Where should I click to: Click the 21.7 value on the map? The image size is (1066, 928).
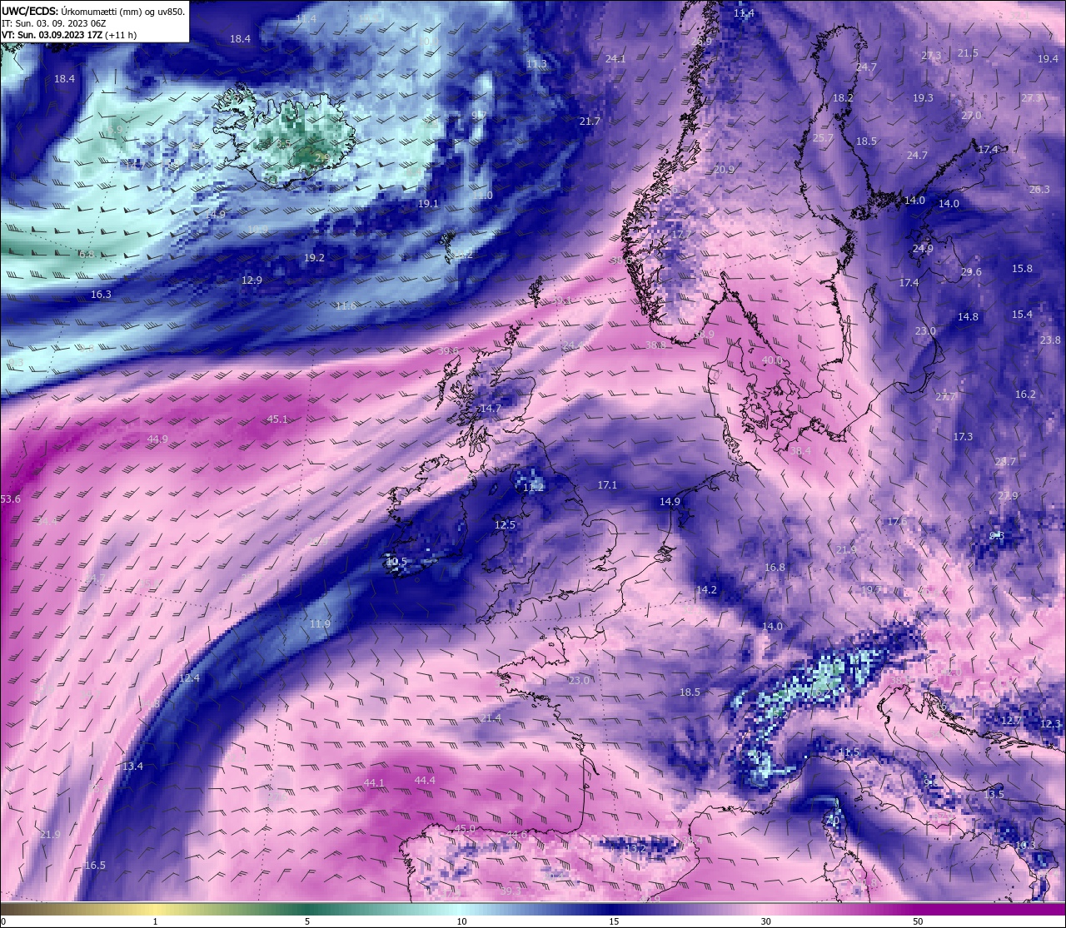[x=590, y=122]
